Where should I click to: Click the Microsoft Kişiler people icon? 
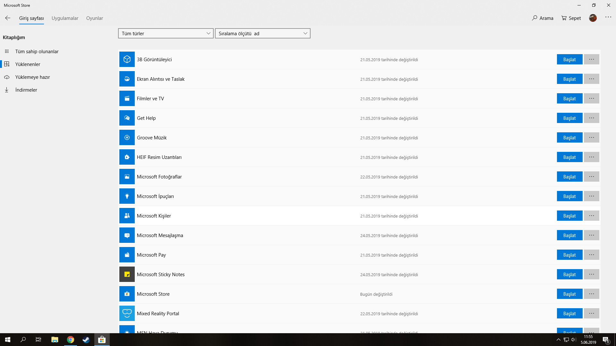[x=127, y=216]
